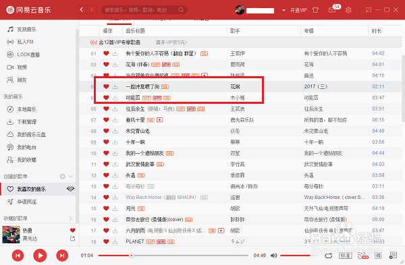Expand the account dropdown arrow
This screenshot has height=265, width=405.
pos(283,10)
